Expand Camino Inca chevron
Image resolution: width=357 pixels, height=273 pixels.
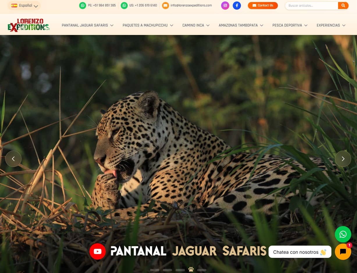(208, 26)
